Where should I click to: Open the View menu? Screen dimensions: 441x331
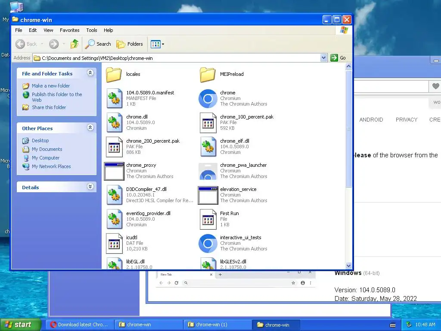click(48, 30)
